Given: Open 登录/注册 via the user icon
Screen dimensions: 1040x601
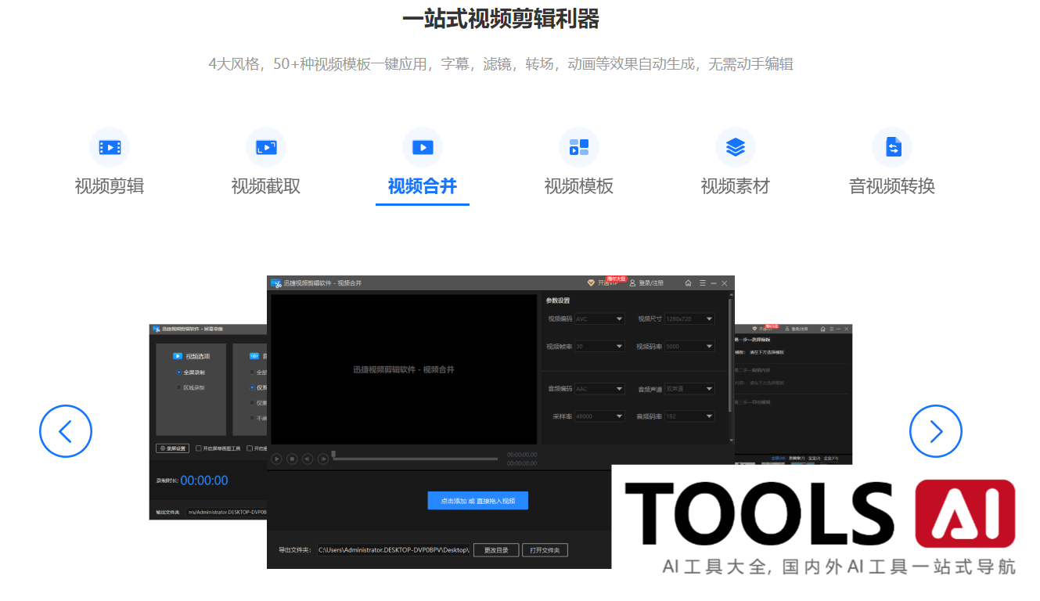Looking at the screenshot, I should [632, 283].
